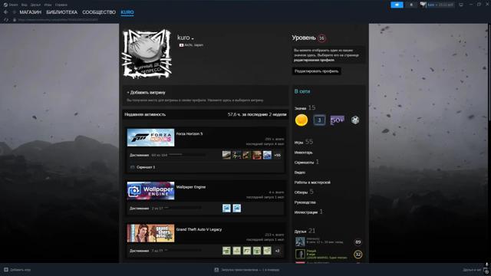491x276 pixels.
Task: Click the Добавить витрину (Add showcase) link
Action: click(x=147, y=93)
